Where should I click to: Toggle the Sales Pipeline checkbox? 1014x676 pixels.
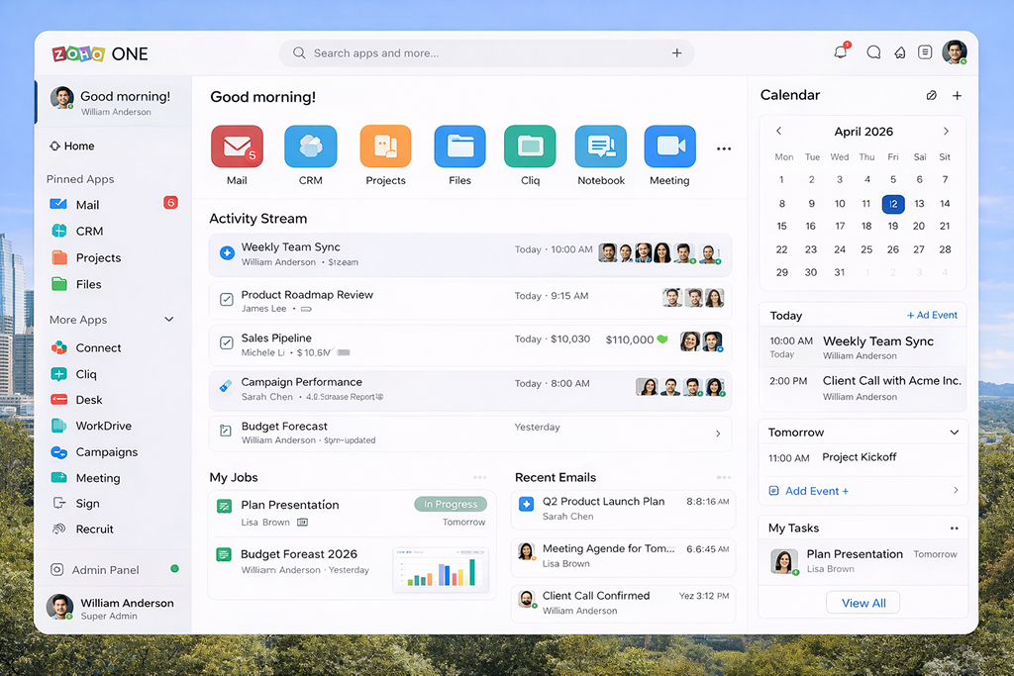(227, 344)
